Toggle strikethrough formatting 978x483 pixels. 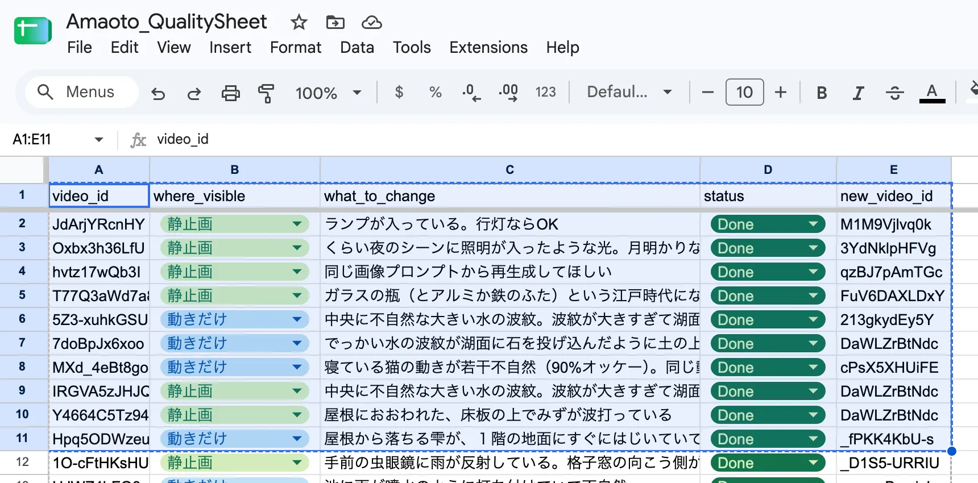[894, 93]
